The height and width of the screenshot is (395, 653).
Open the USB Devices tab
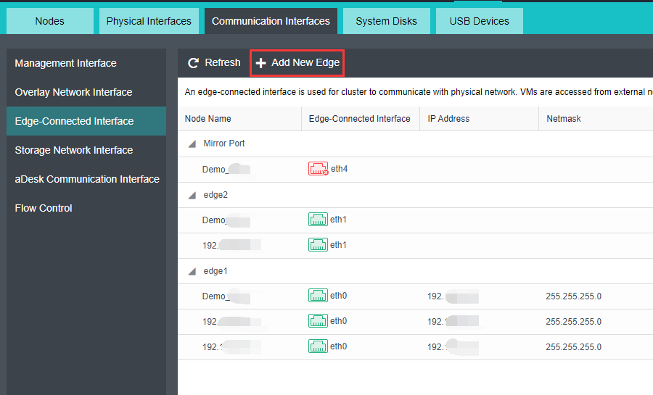(479, 21)
